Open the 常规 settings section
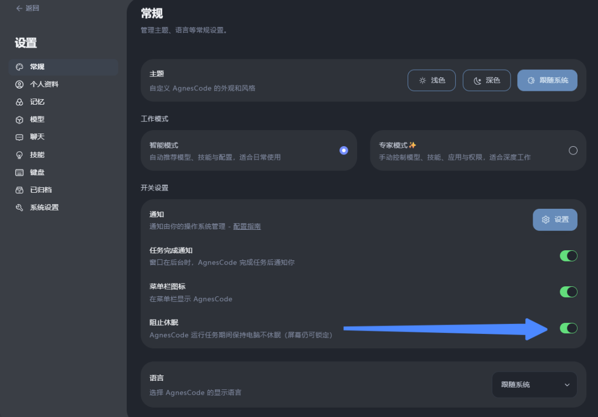Screen dimensions: 598x417 tap(63, 67)
